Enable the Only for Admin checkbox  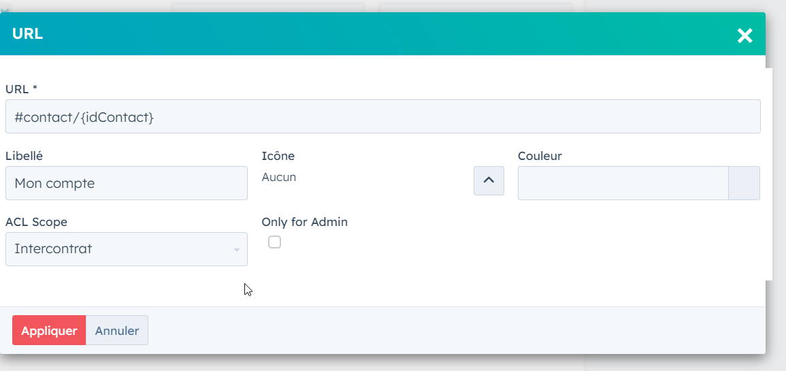click(274, 242)
